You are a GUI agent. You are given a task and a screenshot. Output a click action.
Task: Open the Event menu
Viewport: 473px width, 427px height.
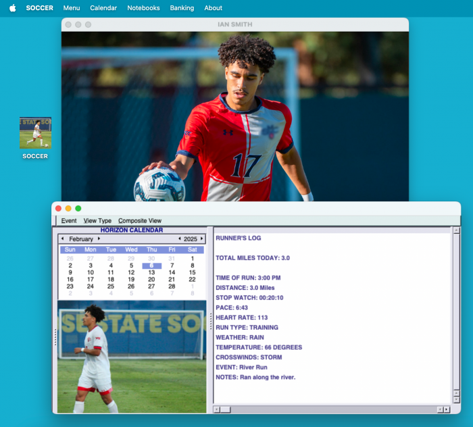tap(69, 220)
